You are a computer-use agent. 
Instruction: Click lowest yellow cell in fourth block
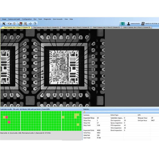[78, 125]
